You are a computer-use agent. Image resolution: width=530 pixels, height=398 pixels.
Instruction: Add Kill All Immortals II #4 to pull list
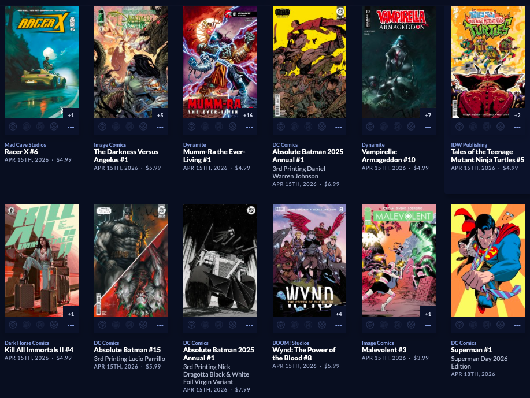[x=13, y=325]
